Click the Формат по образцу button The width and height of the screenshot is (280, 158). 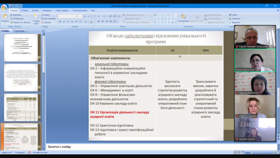coord(21,22)
